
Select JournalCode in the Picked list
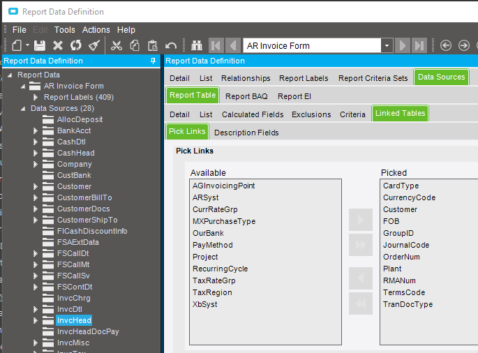click(406, 245)
